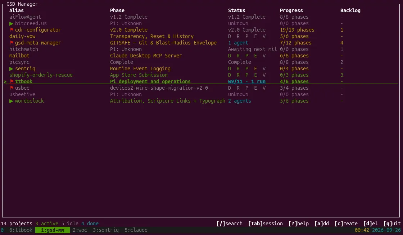Click the '2 agents' status of wordoclock
Image resolution: width=403 pixels, height=235 pixels.
click(x=240, y=101)
